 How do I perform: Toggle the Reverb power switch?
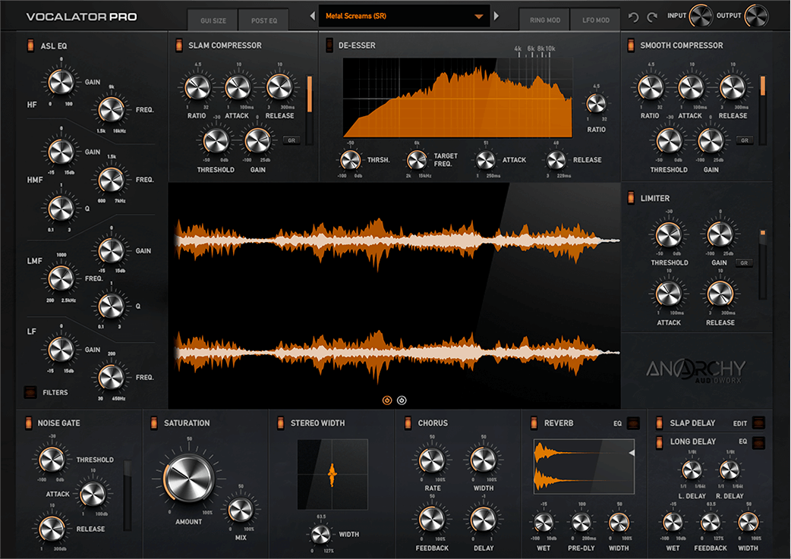[x=534, y=423]
